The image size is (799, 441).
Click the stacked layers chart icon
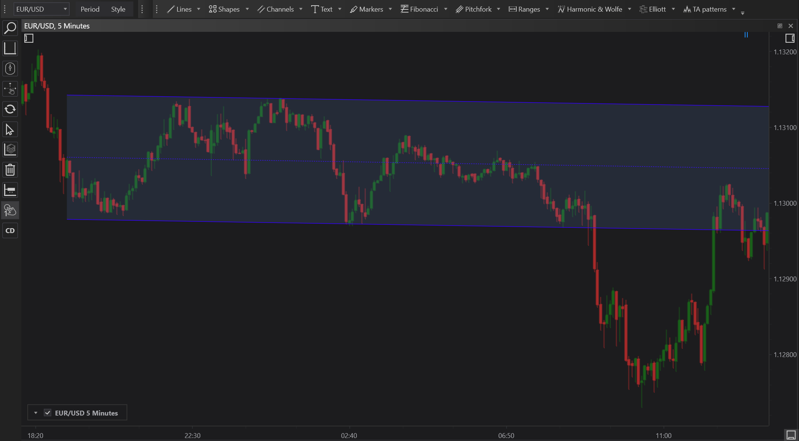tap(10, 150)
